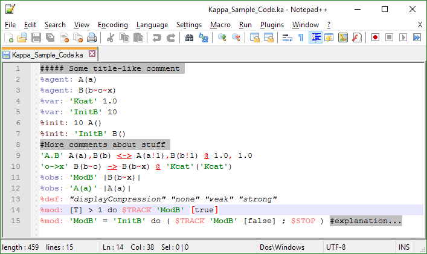Open the Search menu

click(x=55, y=25)
